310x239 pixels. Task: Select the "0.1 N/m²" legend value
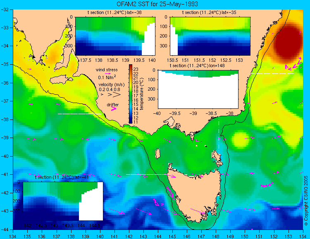click(107, 77)
